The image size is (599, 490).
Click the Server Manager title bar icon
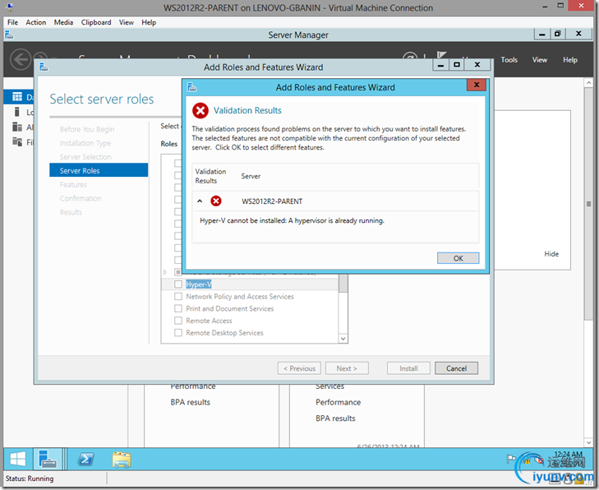(x=9, y=35)
